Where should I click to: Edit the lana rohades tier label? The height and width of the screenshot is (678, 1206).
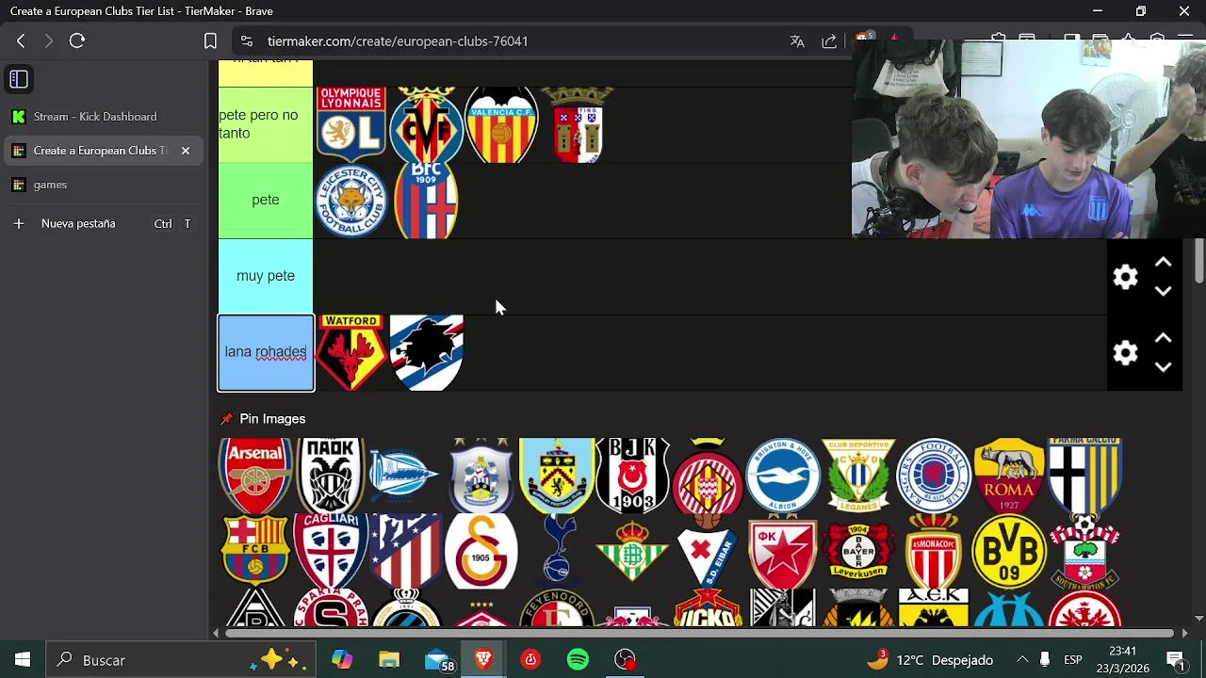tap(266, 352)
